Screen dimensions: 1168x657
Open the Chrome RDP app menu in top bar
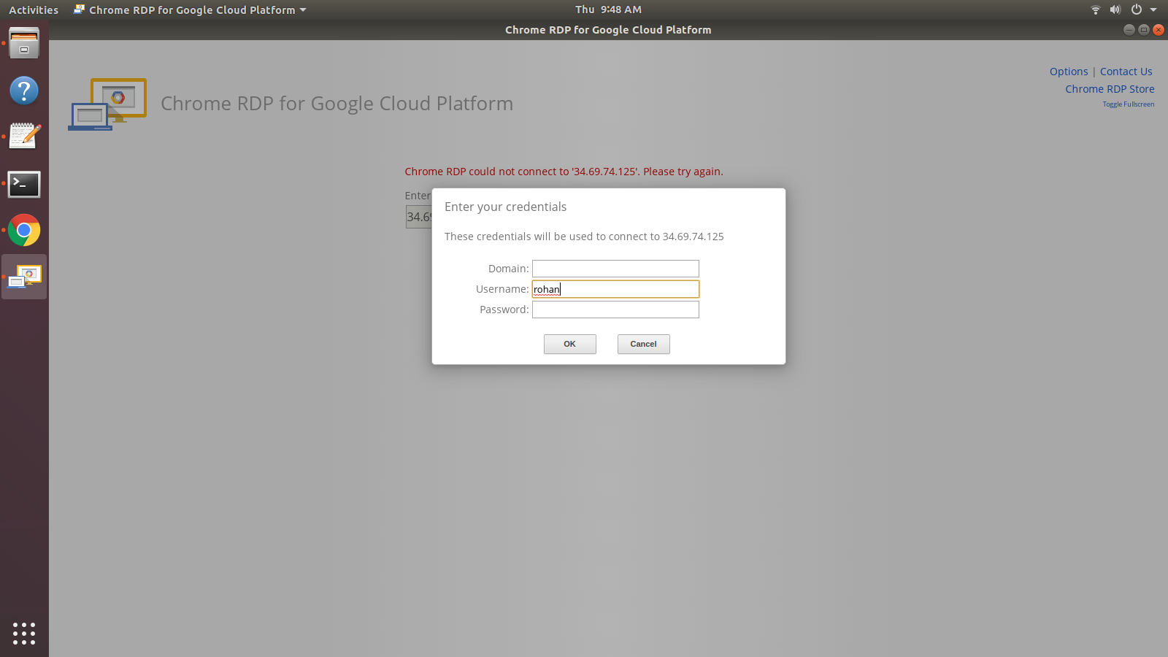(190, 9)
